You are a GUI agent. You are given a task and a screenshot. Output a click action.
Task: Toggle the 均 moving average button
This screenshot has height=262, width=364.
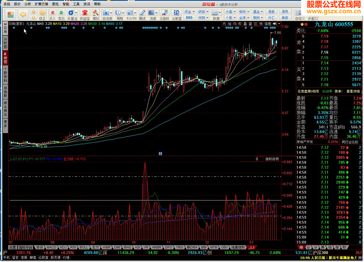click(x=235, y=24)
